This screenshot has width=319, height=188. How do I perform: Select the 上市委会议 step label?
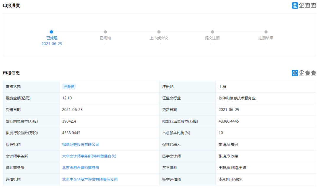point(159,38)
